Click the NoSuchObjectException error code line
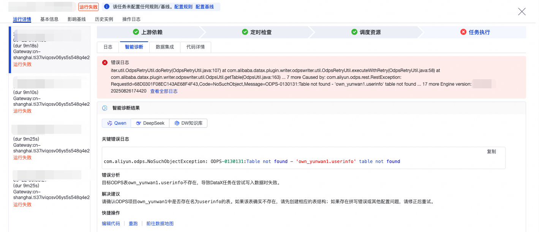The width and height of the screenshot is (539, 232). (252, 161)
